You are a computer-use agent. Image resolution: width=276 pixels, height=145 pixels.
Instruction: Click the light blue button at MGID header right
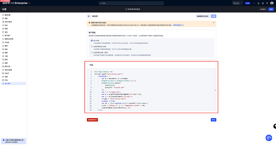(214, 16)
